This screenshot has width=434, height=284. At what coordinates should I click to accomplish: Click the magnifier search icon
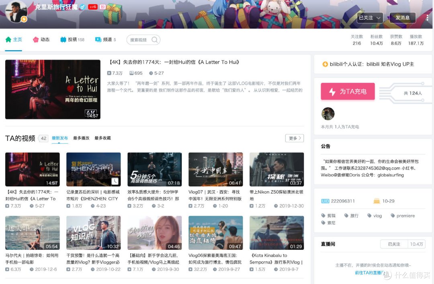(155, 40)
